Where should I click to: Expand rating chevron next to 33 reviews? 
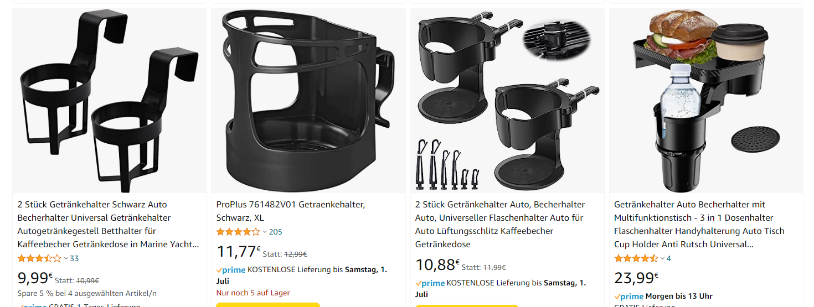[x=66, y=258]
